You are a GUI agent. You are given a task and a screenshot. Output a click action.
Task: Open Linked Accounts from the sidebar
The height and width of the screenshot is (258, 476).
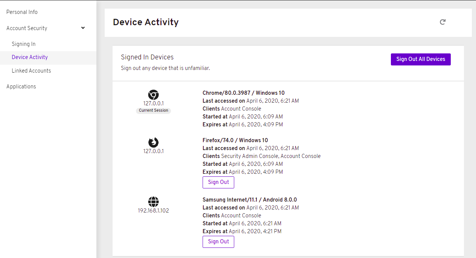pyautogui.click(x=31, y=71)
